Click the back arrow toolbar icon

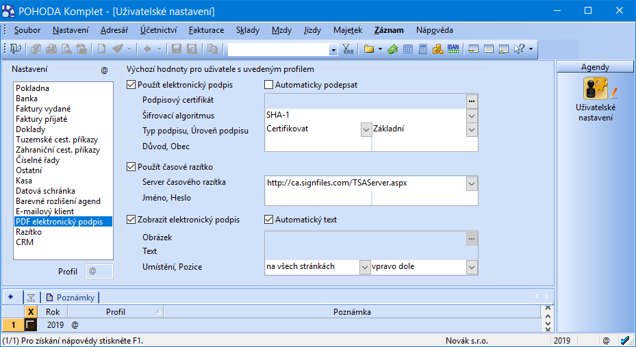(x=147, y=49)
